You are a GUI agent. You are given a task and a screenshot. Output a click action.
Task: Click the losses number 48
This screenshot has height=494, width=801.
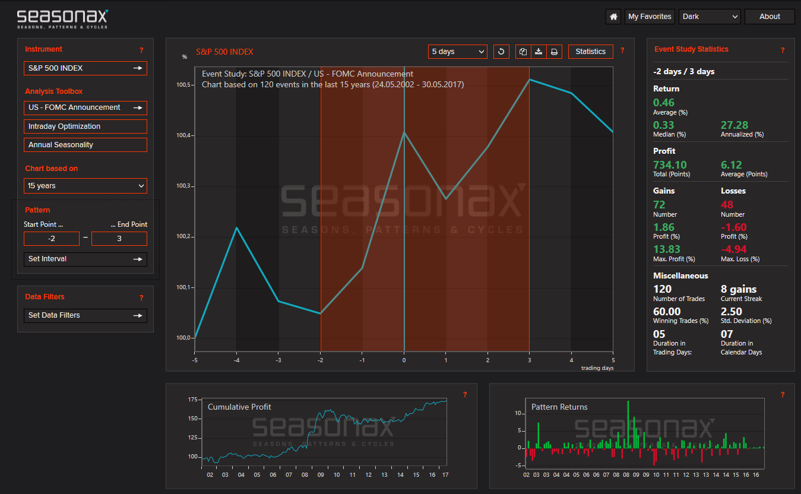tap(727, 205)
